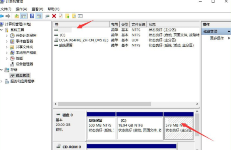
Task: Click the Back arrow toolbar icon
Action: click(2, 16)
